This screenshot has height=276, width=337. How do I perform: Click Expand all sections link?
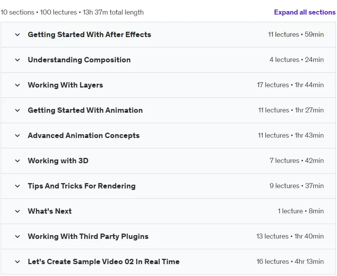pos(304,12)
